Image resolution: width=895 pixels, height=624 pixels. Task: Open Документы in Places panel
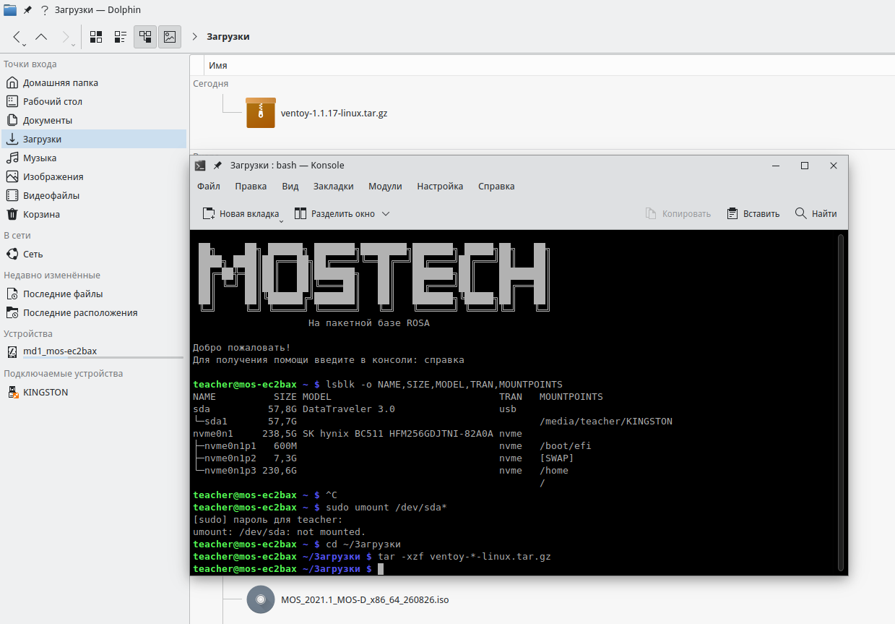tap(94, 120)
